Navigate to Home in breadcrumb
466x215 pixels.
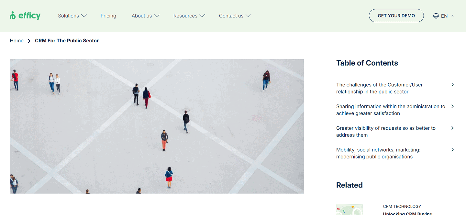coord(17,41)
